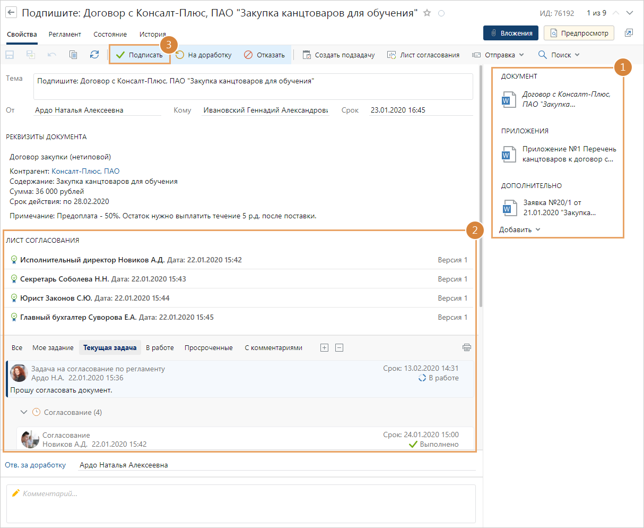
Task: Switch to the Регламент tab
Action: click(65, 35)
